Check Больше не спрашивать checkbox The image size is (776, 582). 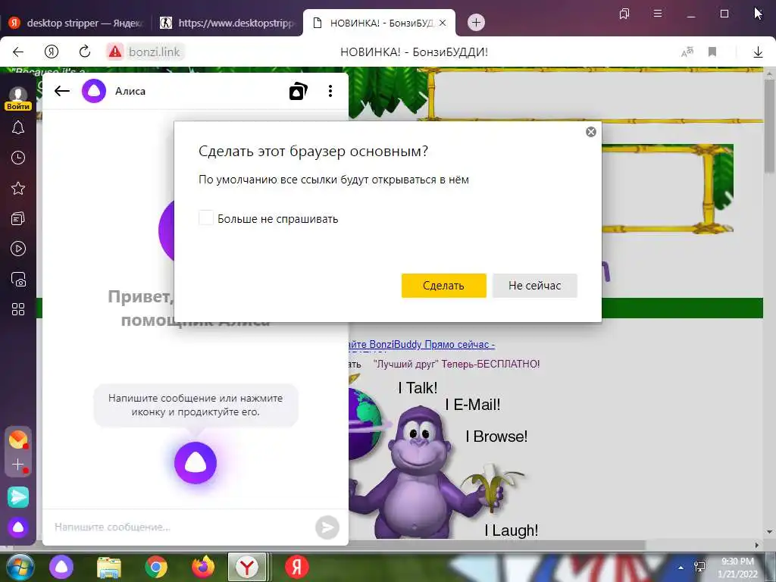pyautogui.click(x=206, y=217)
